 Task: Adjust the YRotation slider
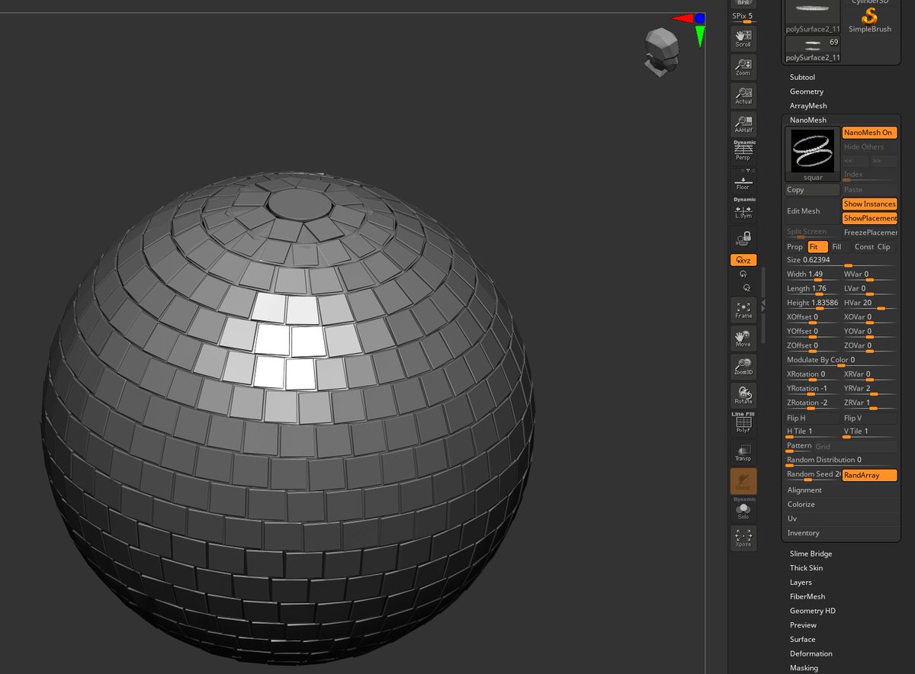click(x=813, y=389)
